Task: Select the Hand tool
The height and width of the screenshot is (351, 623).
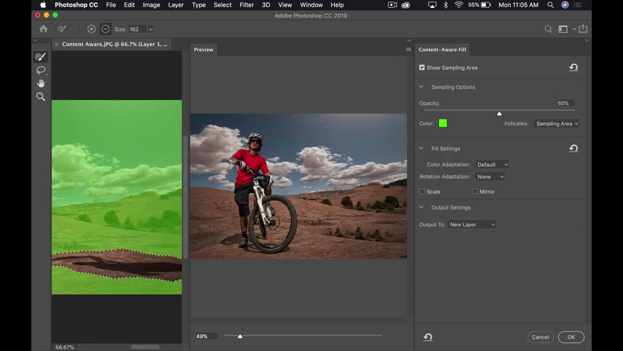Action: click(41, 83)
